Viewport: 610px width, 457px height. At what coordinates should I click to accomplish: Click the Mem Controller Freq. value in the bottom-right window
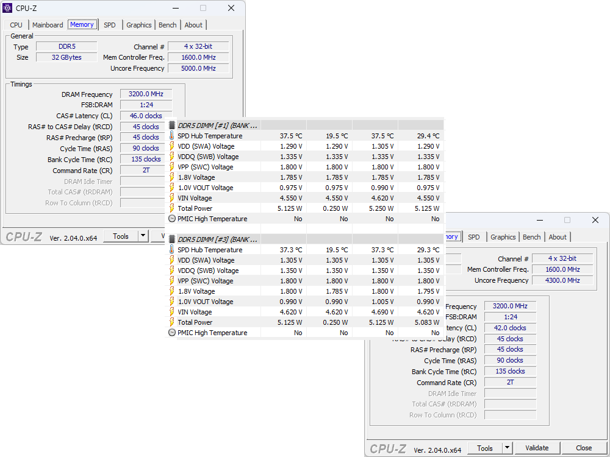tap(562, 269)
